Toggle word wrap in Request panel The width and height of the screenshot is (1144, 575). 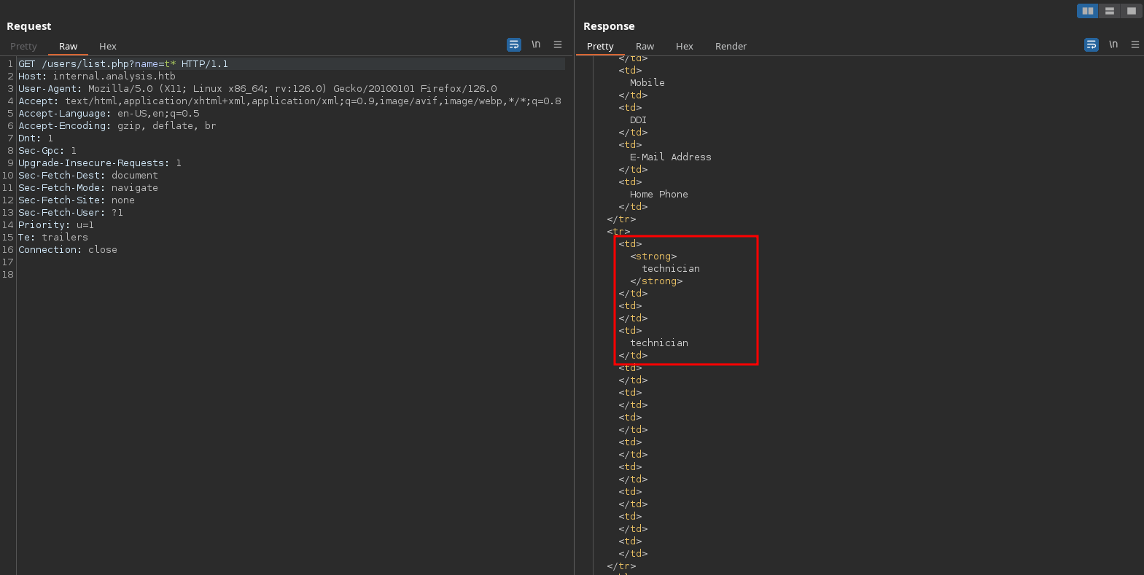click(x=514, y=44)
